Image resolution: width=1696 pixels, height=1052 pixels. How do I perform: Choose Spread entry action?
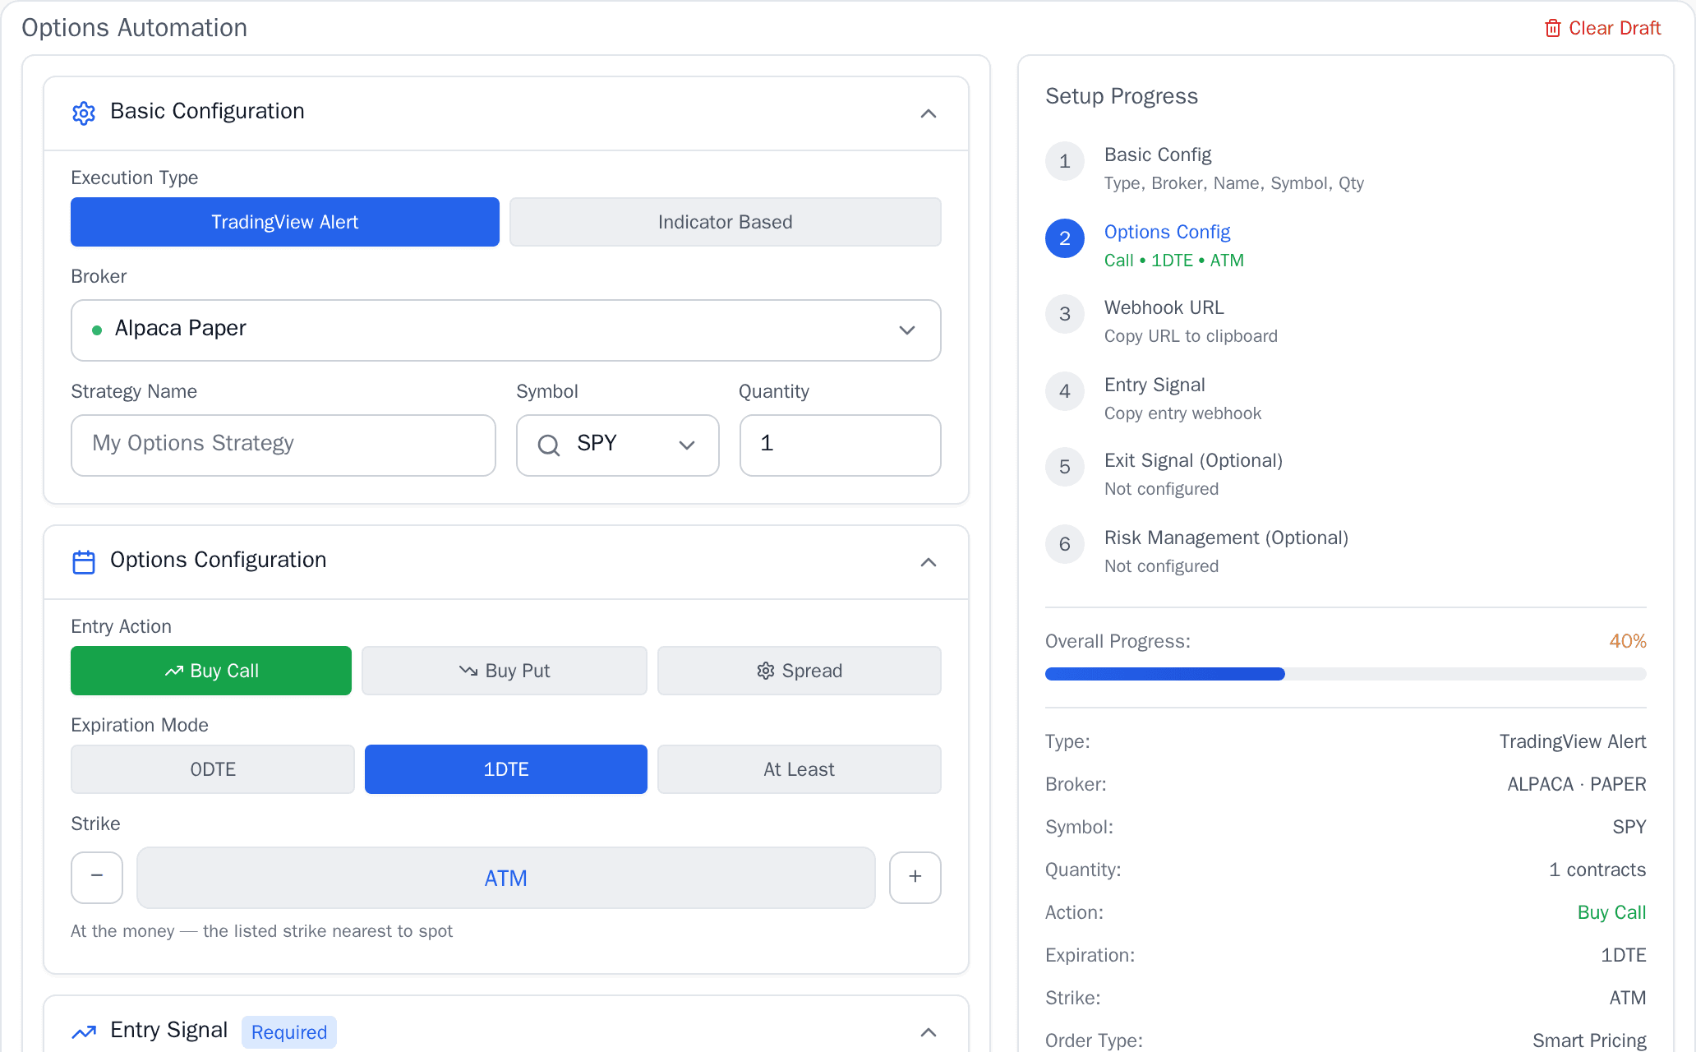click(800, 671)
